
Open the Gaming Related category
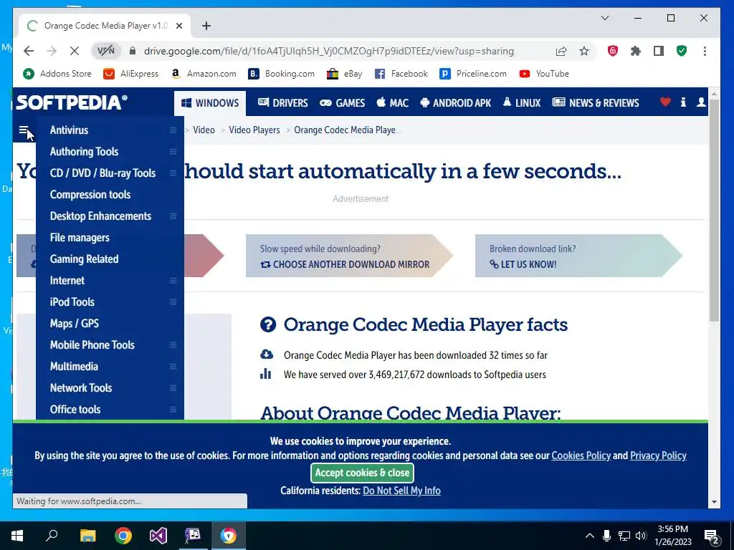[85, 259]
